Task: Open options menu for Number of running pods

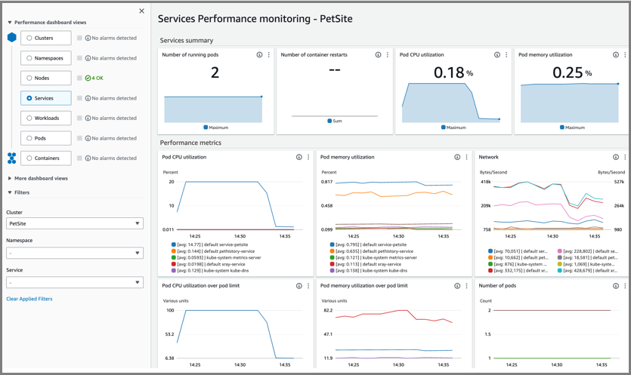Action: click(269, 54)
